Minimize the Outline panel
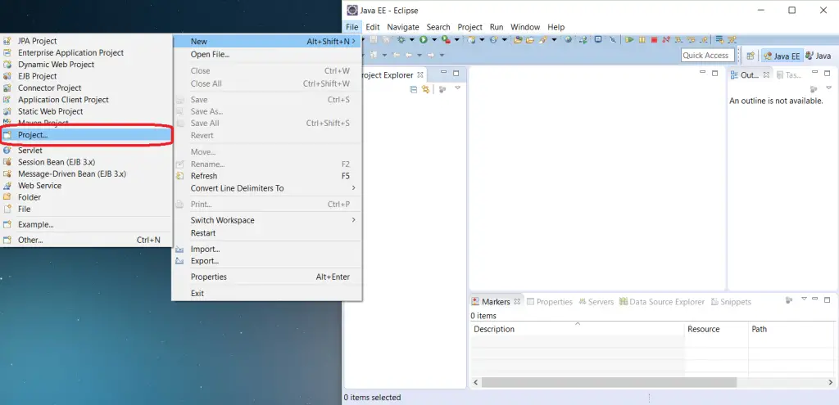The height and width of the screenshot is (405, 839). pyautogui.click(x=815, y=73)
